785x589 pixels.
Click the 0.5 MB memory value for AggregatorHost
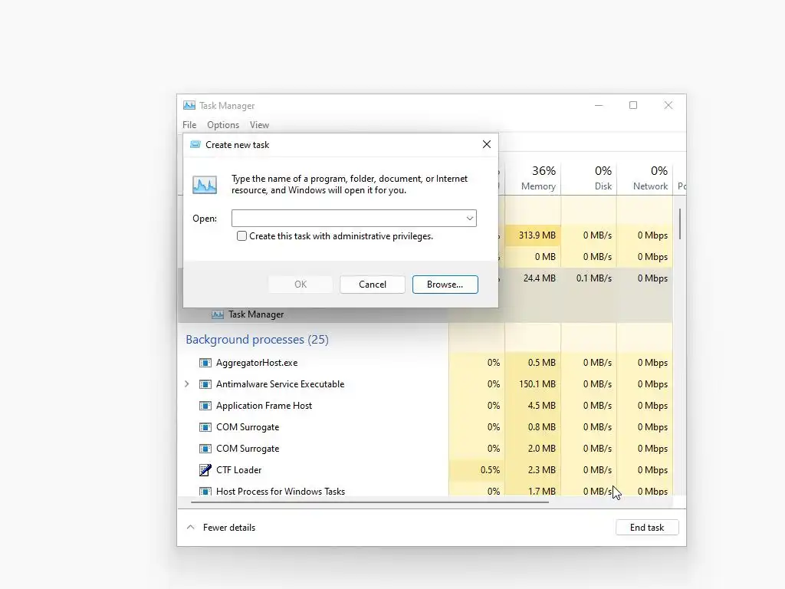click(x=542, y=363)
